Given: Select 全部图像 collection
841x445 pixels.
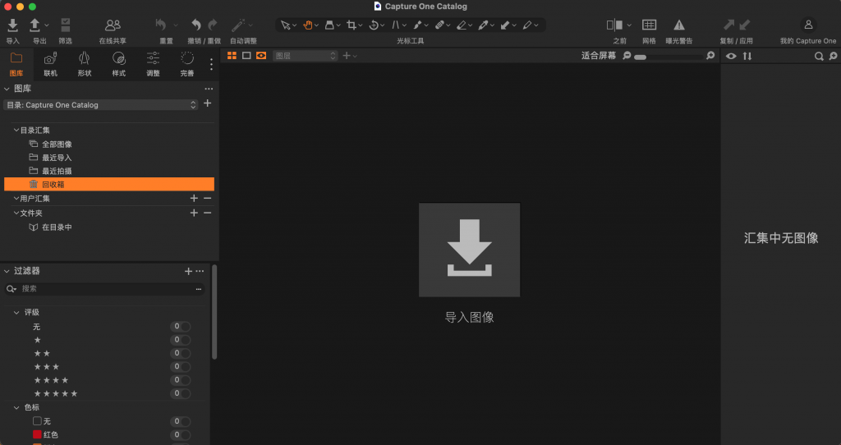Looking at the screenshot, I should coord(57,145).
